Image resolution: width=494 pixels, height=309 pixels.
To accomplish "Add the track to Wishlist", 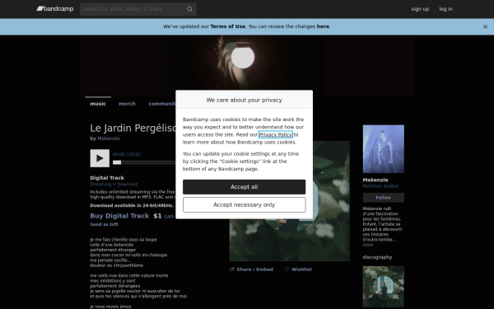I will tap(301, 269).
